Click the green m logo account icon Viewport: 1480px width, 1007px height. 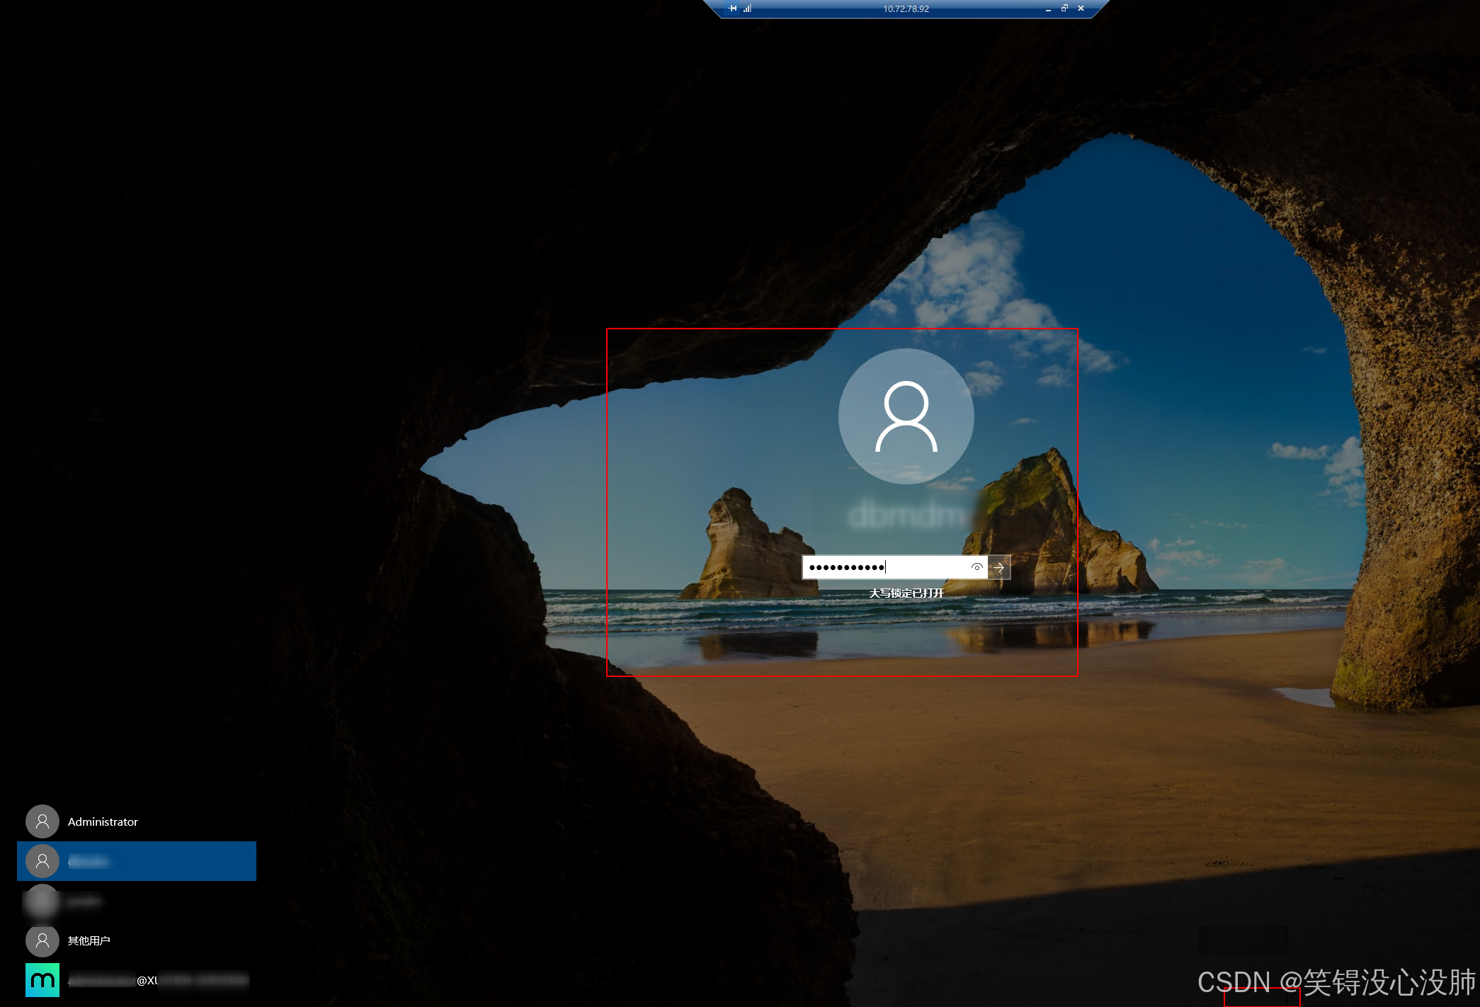tap(42, 980)
